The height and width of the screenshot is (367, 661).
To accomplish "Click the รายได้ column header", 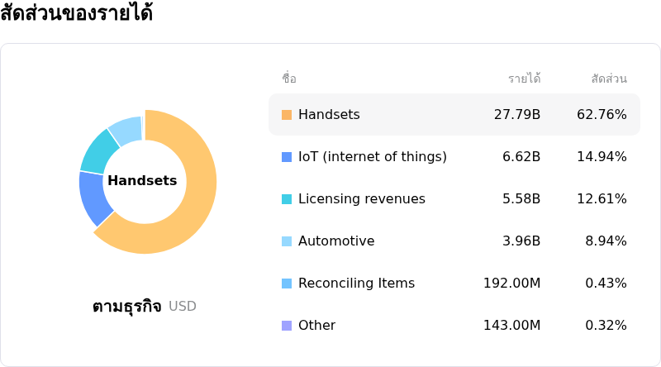I will pos(524,79).
